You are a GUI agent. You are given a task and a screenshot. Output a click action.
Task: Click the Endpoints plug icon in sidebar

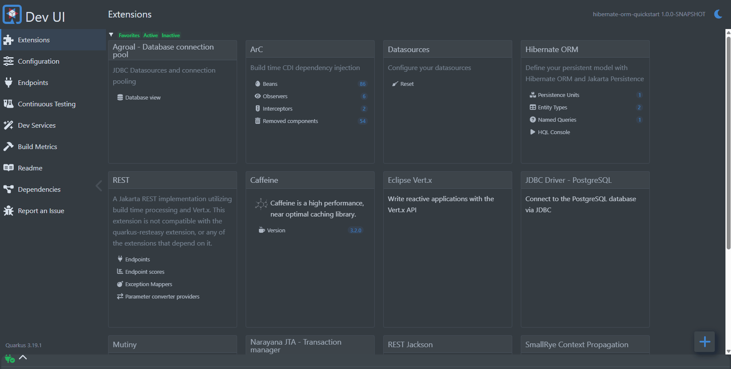tap(9, 83)
